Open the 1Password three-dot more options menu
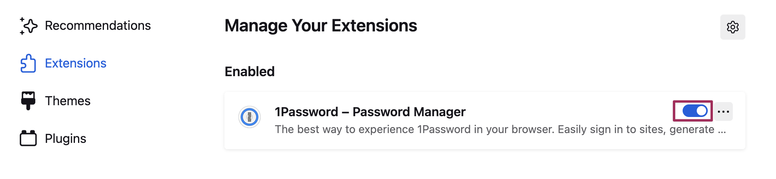 [723, 111]
